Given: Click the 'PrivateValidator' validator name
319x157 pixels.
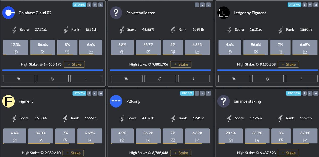Looking at the screenshot, I should (140, 13).
